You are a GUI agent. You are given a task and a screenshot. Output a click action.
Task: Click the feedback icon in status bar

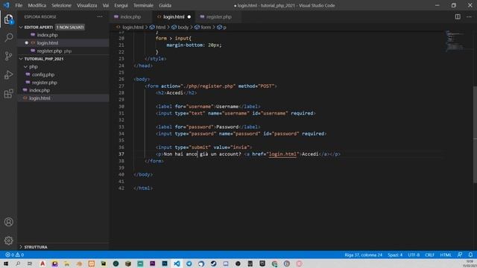click(460, 255)
